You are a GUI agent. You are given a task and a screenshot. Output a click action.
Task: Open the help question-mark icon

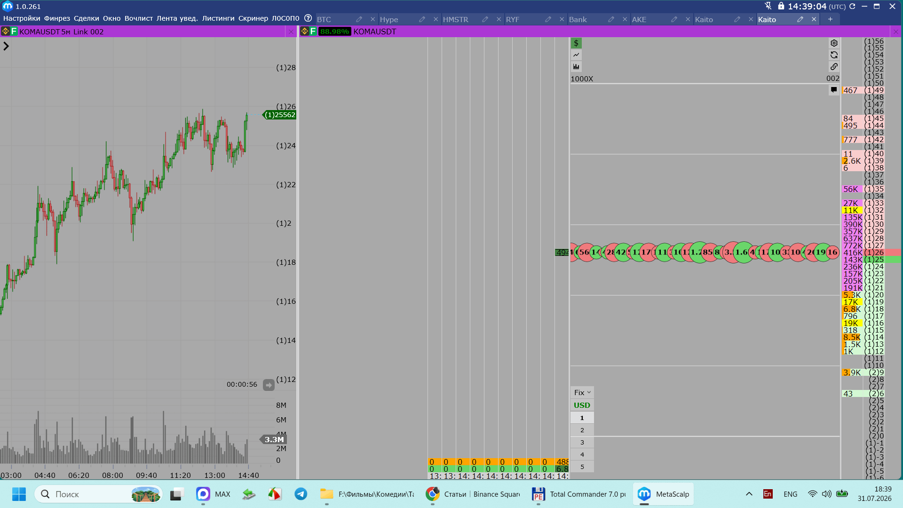pyautogui.click(x=308, y=18)
